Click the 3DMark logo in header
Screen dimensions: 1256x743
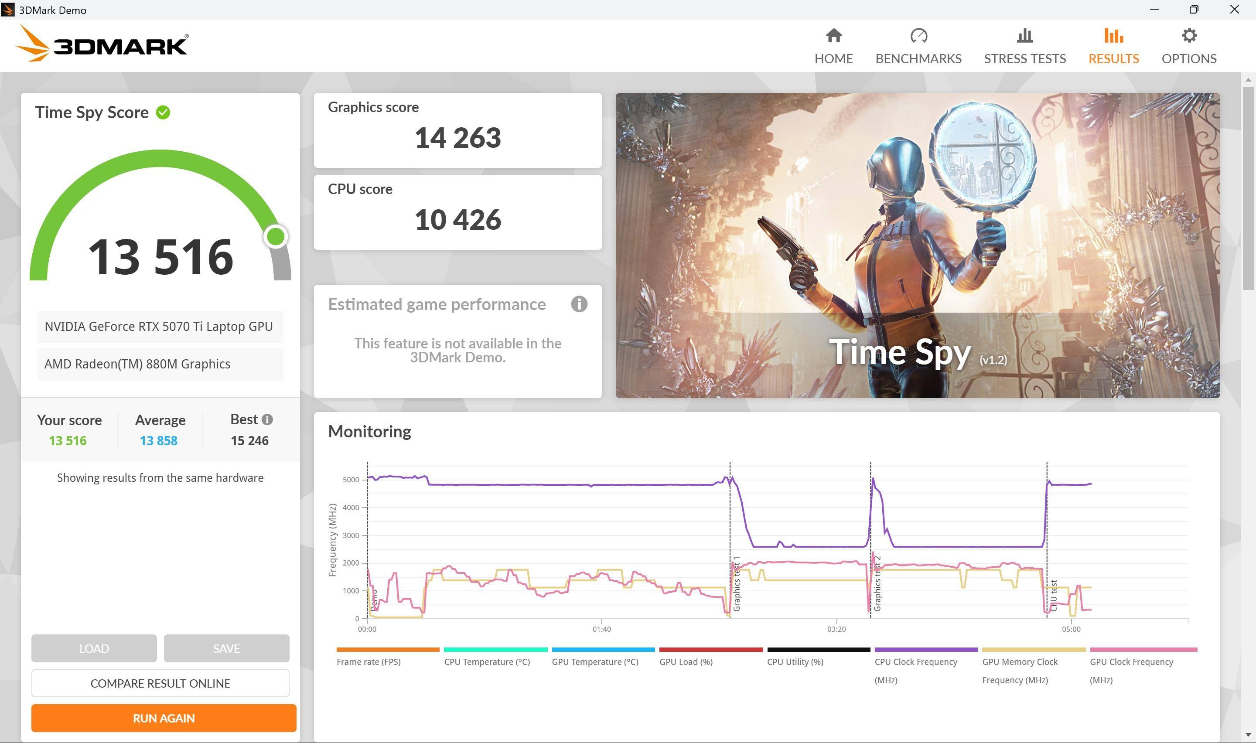102,44
